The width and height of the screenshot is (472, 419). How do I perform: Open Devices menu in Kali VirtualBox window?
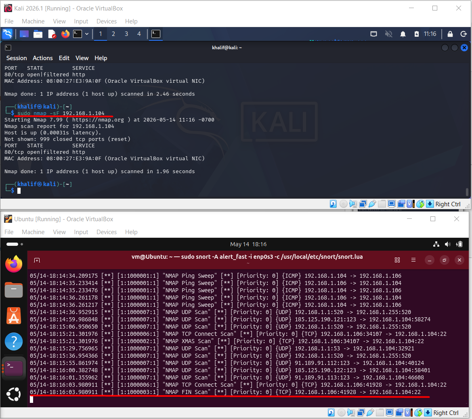point(107,21)
